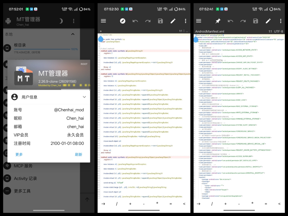Toggle pencil edit mode in AndroidManifest.xml editor
288x216 pixels.
tap(268, 21)
